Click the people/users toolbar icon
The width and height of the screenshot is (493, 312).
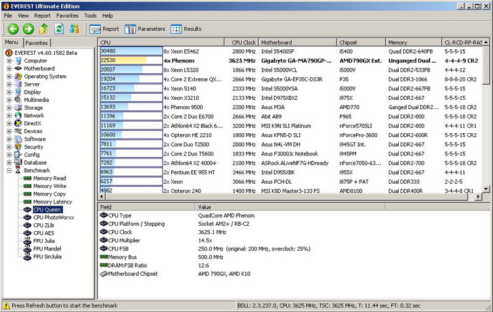click(x=74, y=29)
